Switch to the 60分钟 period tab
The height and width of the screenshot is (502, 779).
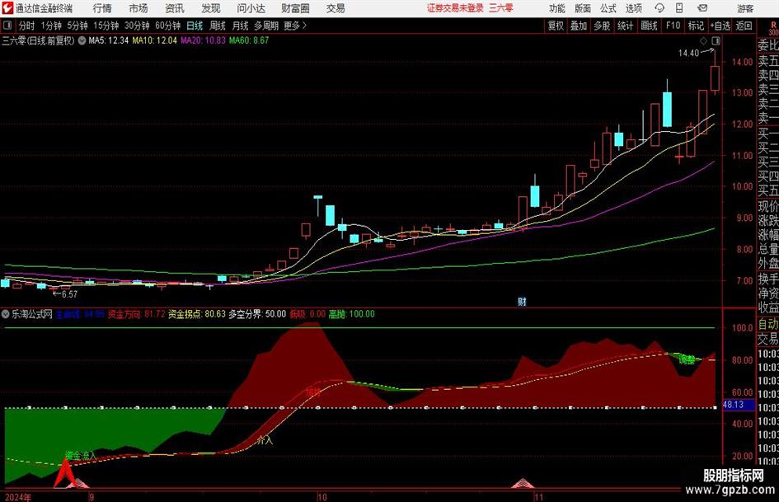[x=168, y=26]
